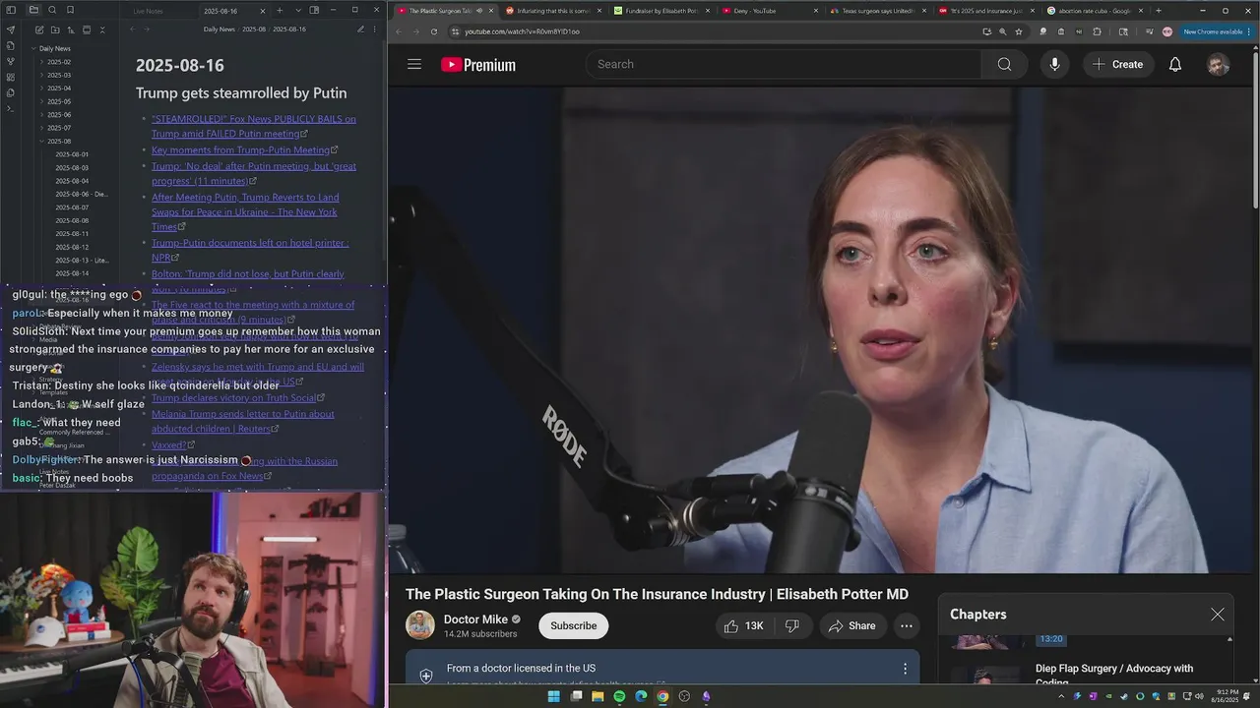Switch to abortion rate cuba Google tab

coord(1094,11)
